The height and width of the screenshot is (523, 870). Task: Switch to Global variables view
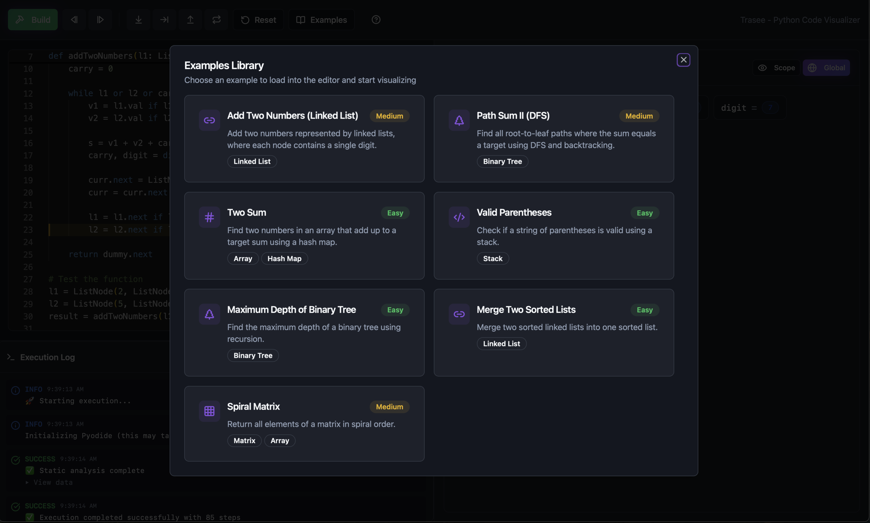pos(826,68)
